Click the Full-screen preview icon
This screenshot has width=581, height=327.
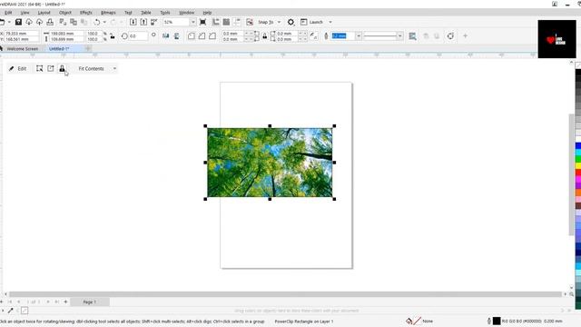[x=202, y=22]
